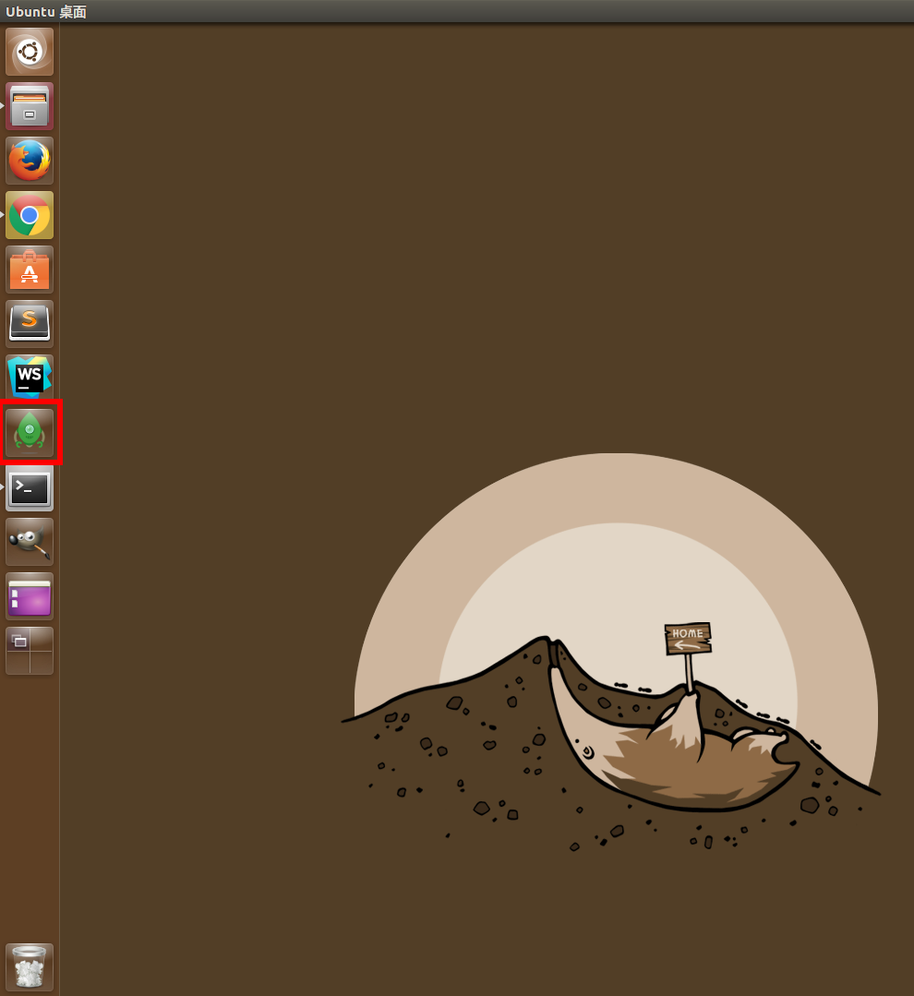Click the HOME signpost in the wallpaper

tap(688, 638)
